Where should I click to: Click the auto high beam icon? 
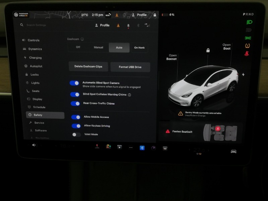(249, 30)
